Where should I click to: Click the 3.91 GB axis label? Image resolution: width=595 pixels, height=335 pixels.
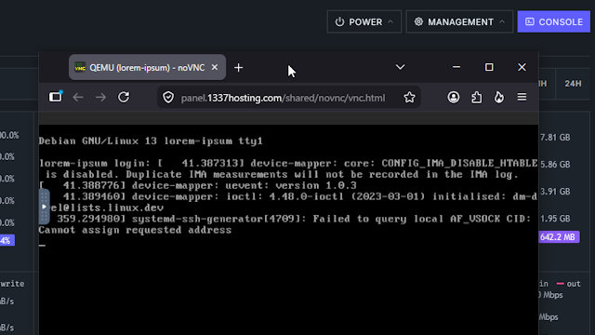pyautogui.click(x=555, y=192)
